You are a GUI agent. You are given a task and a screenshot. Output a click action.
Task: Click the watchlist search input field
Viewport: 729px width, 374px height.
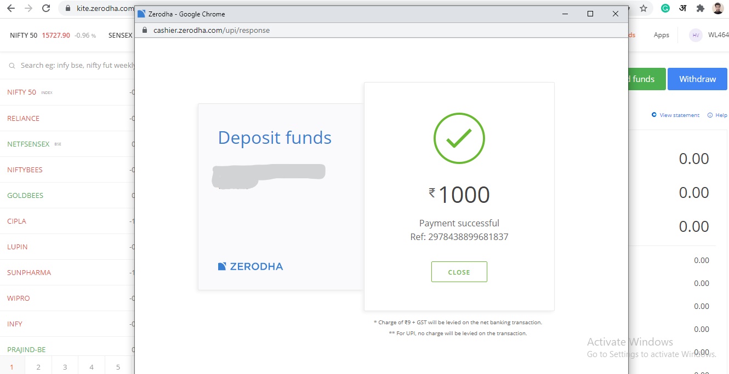pos(71,65)
